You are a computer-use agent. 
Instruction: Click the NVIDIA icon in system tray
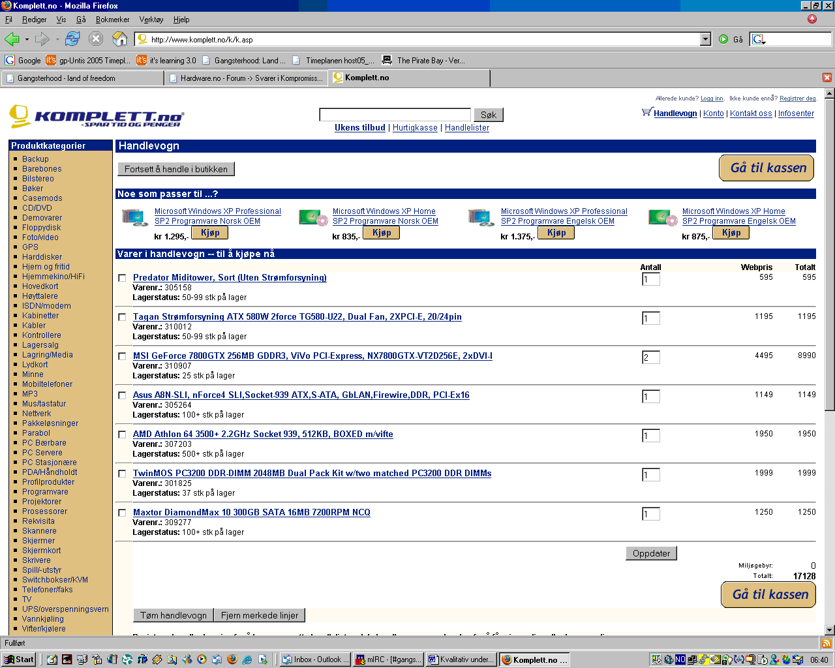click(x=716, y=660)
